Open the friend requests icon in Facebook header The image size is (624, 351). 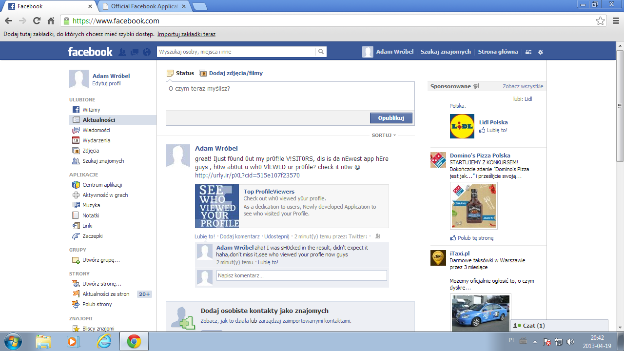(x=122, y=52)
